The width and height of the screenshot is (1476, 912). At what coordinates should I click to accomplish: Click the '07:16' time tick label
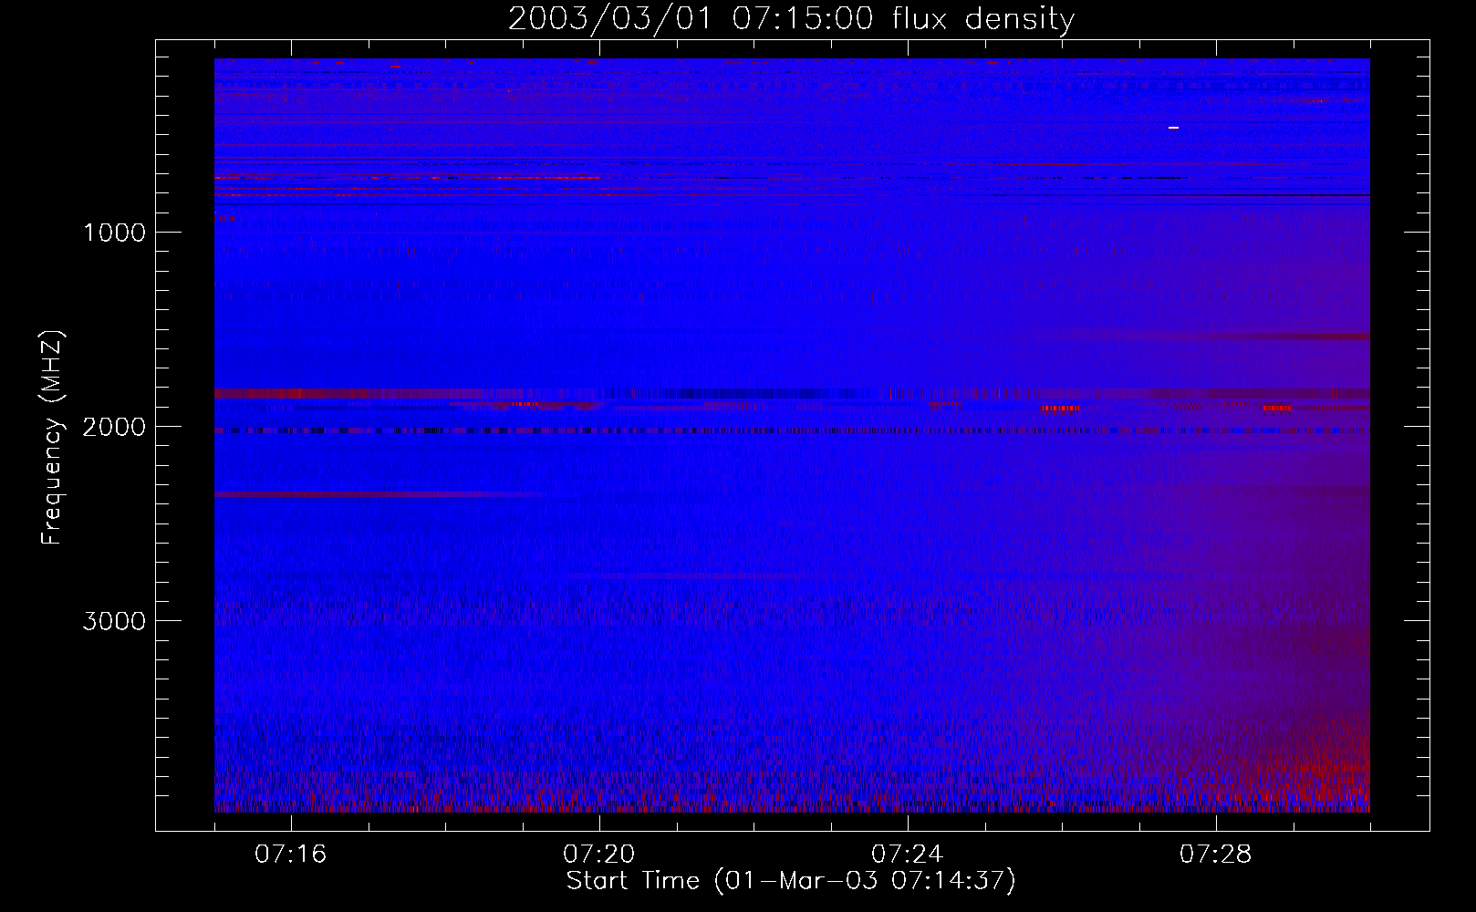coord(290,855)
